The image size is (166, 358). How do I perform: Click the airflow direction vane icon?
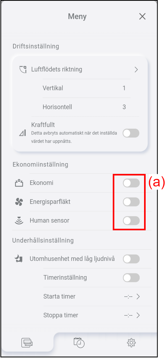(x=23, y=70)
